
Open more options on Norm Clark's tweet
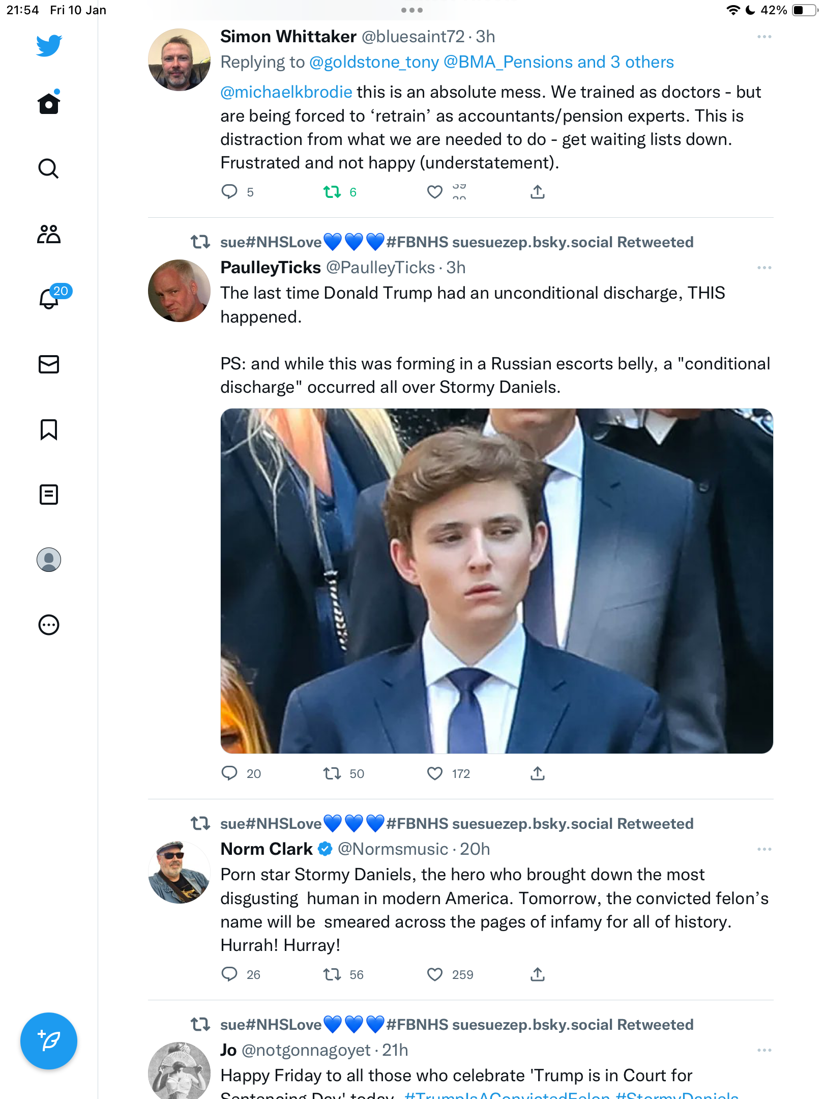(764, 849)
